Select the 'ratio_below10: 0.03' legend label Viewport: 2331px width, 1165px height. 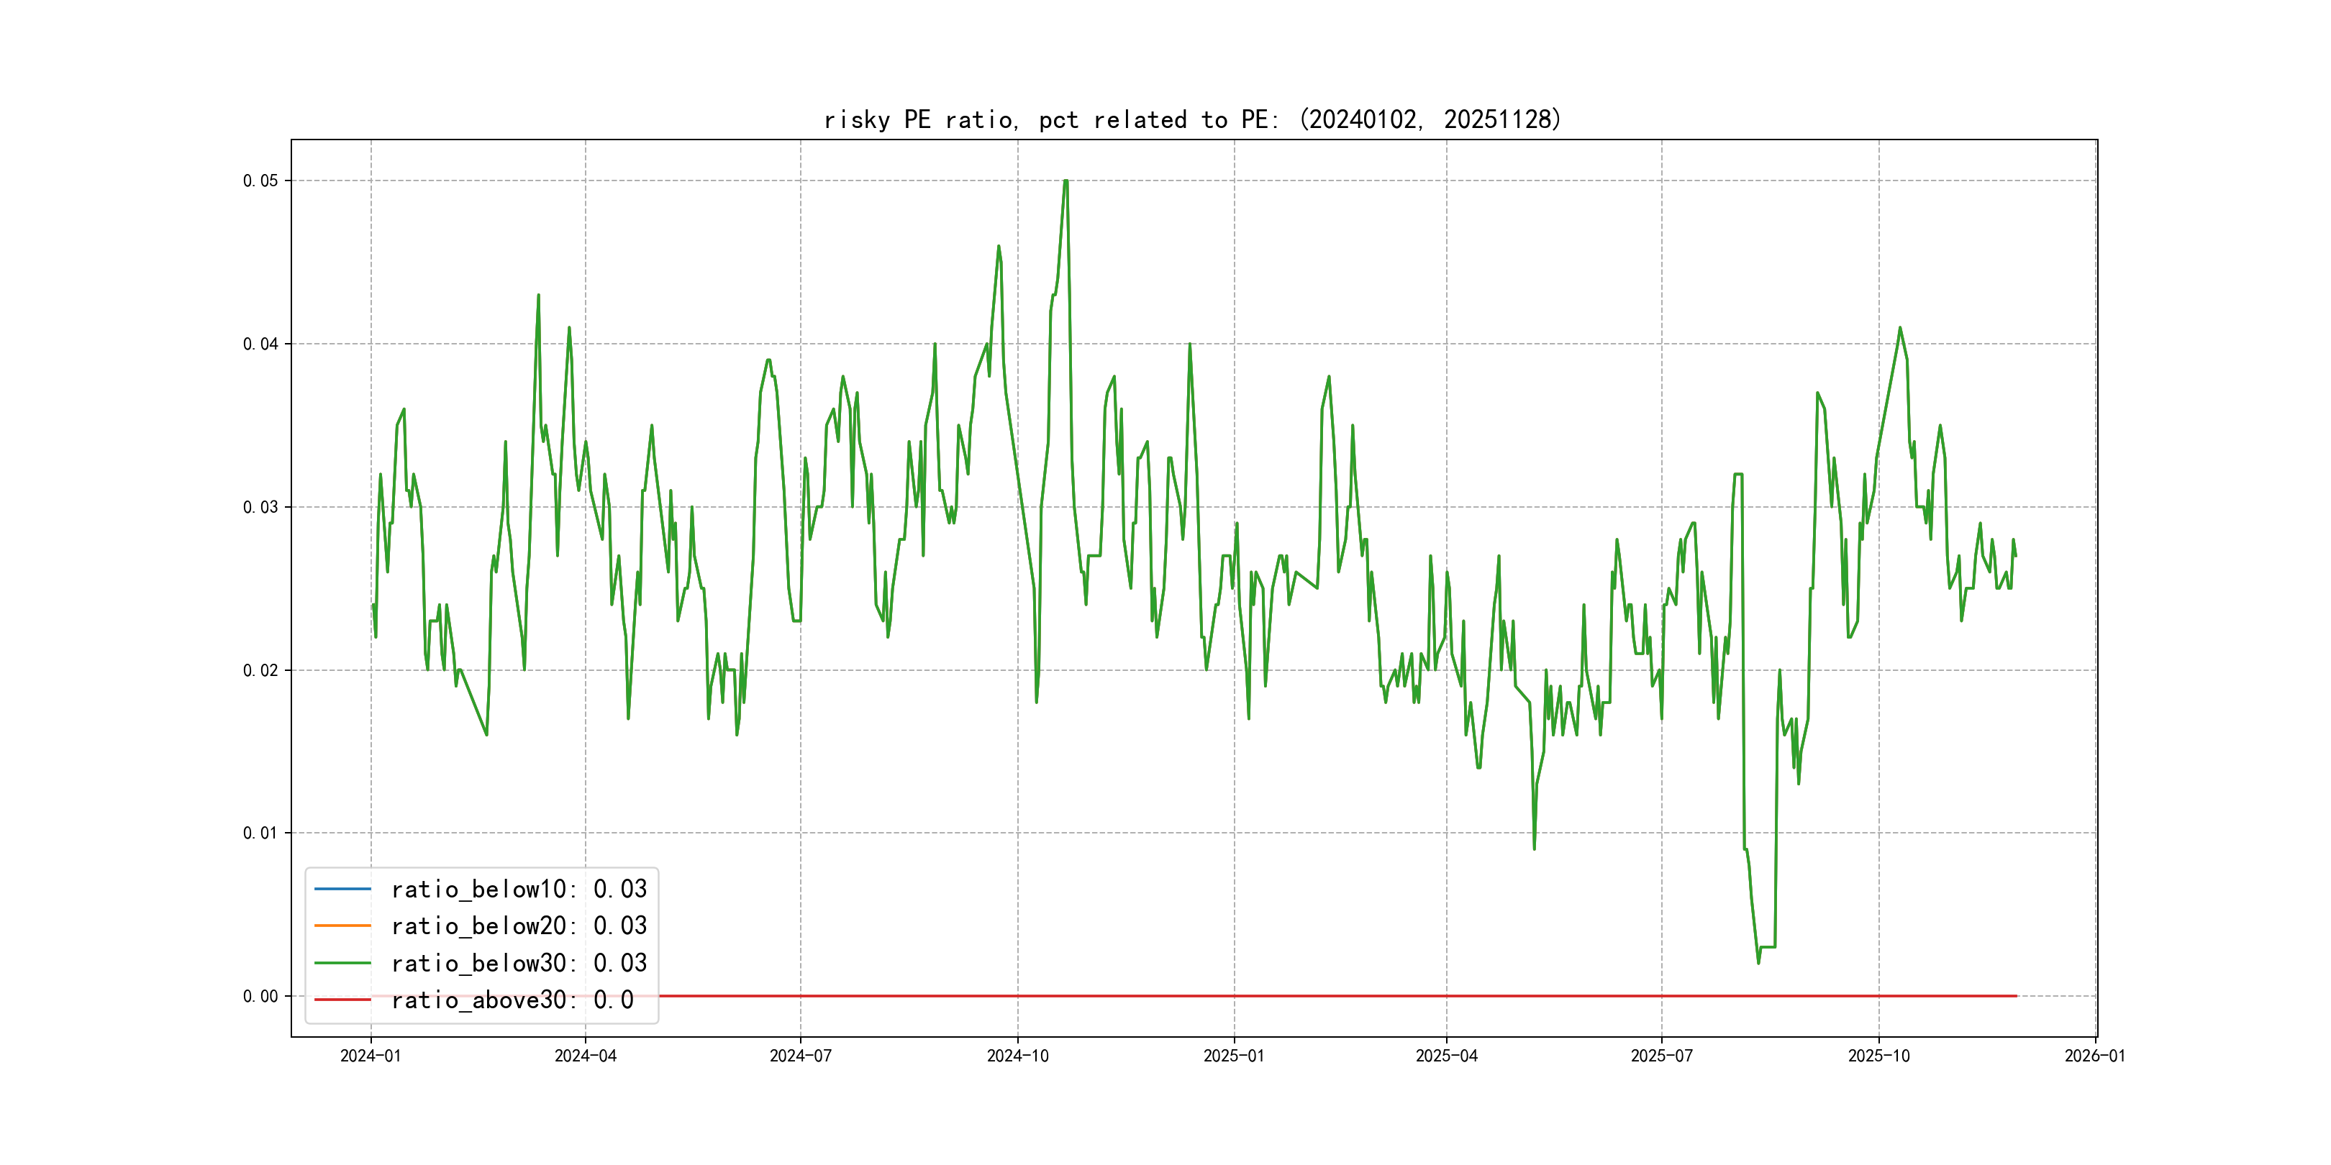click(519, 889)
